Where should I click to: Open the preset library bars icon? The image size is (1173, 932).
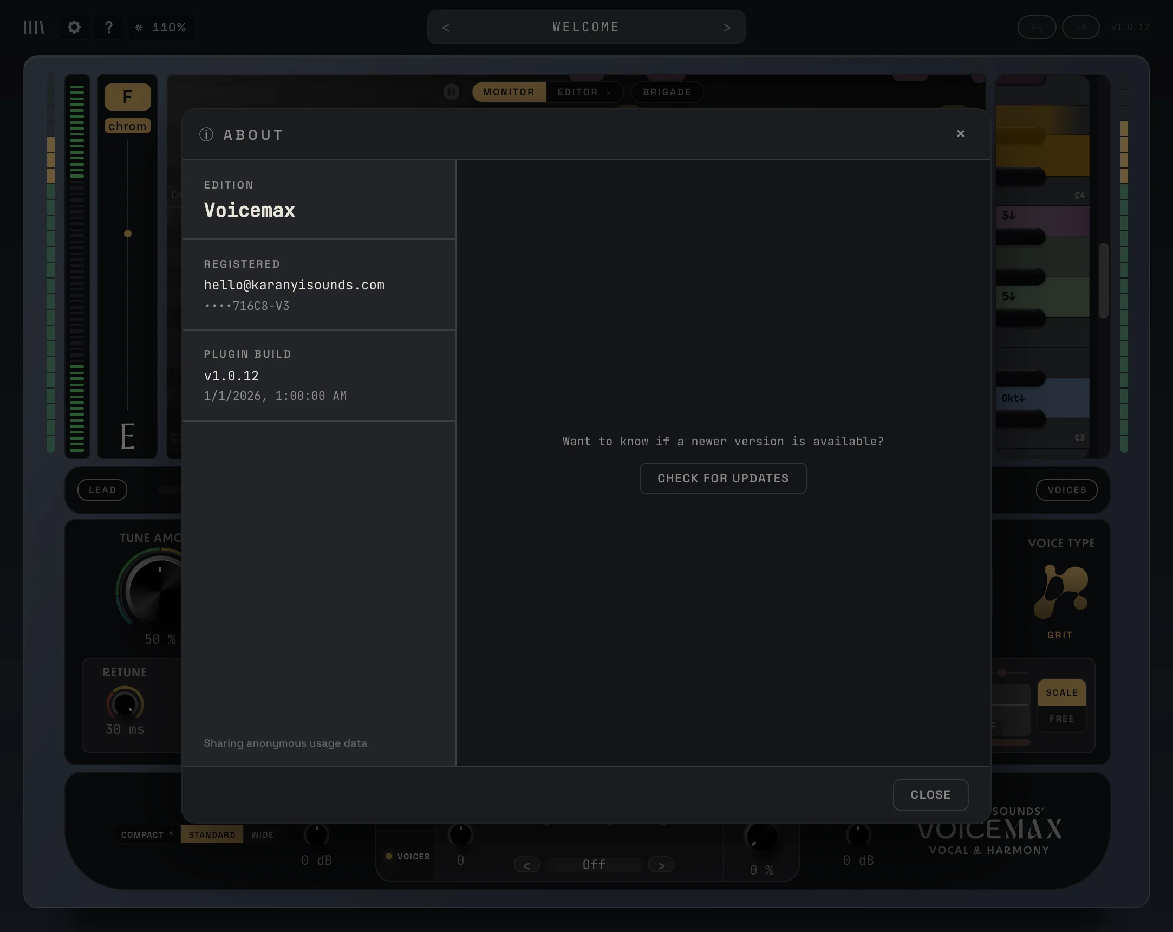[34, 27]
